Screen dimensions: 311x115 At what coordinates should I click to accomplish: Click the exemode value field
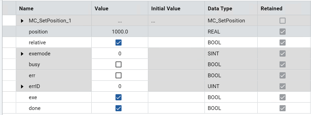(120, 54)
